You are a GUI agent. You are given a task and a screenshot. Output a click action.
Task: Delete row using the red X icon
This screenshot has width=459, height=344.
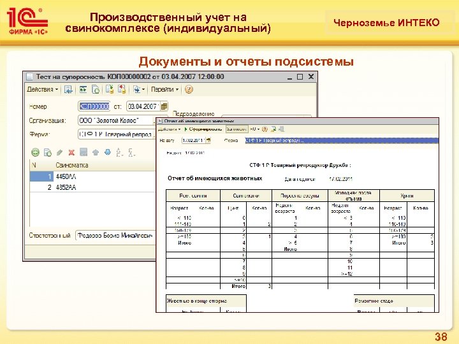pos(71,152)
